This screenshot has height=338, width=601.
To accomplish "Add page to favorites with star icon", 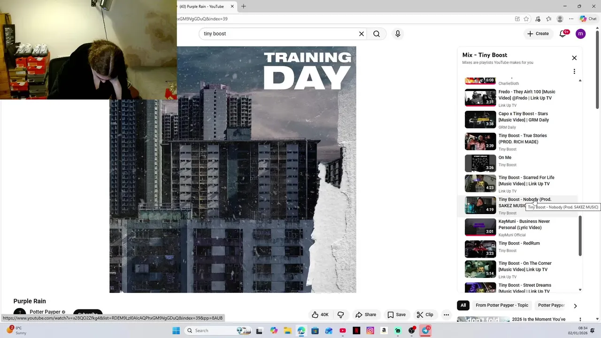I will [x=526, y=19].
